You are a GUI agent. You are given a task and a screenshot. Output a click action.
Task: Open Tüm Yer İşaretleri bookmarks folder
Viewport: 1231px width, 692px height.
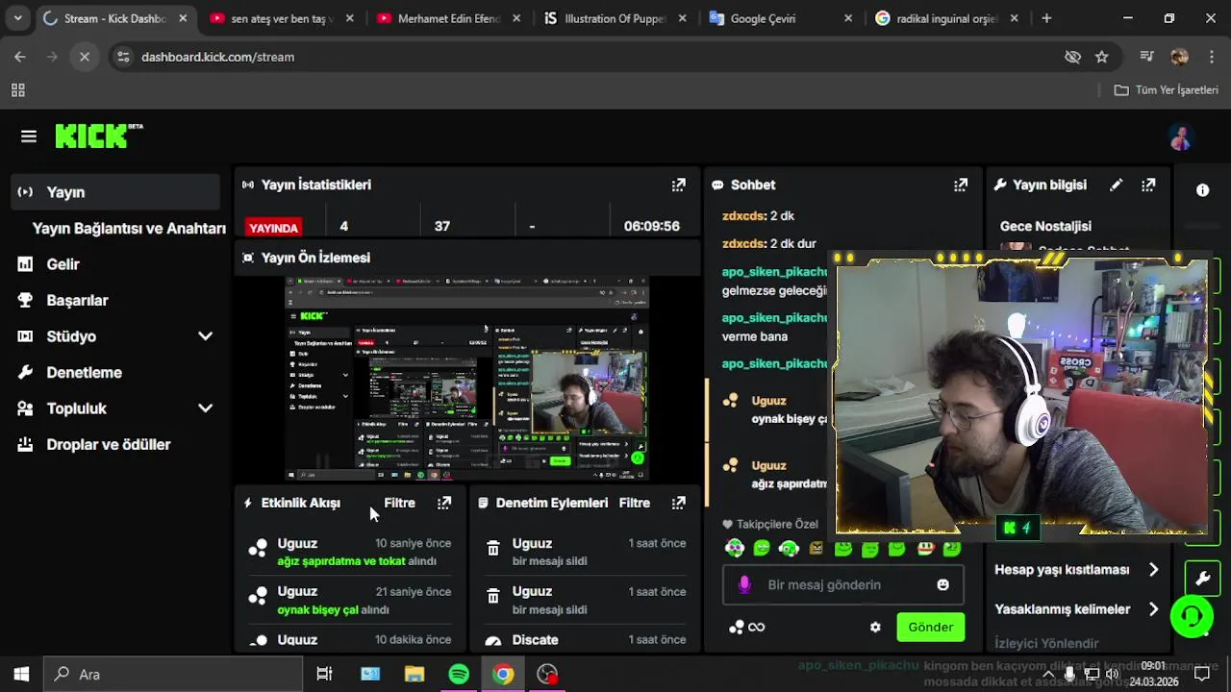pyautogui.click(x=1166, y=90)
